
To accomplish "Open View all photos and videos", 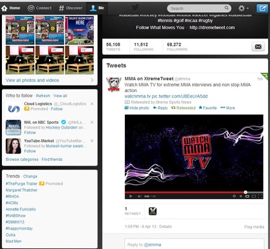I will pos(32,80).
